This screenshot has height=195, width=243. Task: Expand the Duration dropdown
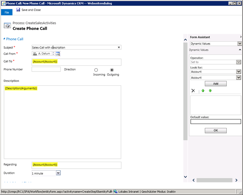point(58,173)
